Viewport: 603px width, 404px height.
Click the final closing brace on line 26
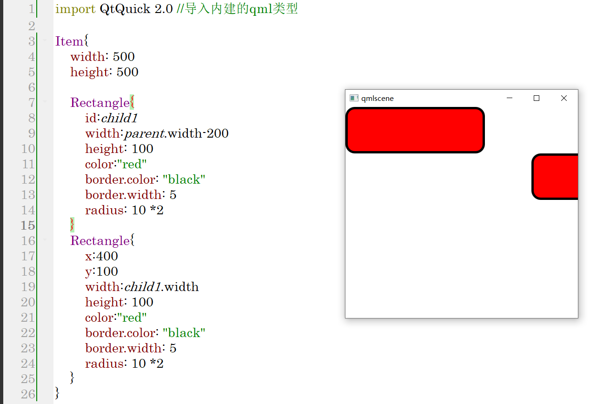click(x=58, y=393)
